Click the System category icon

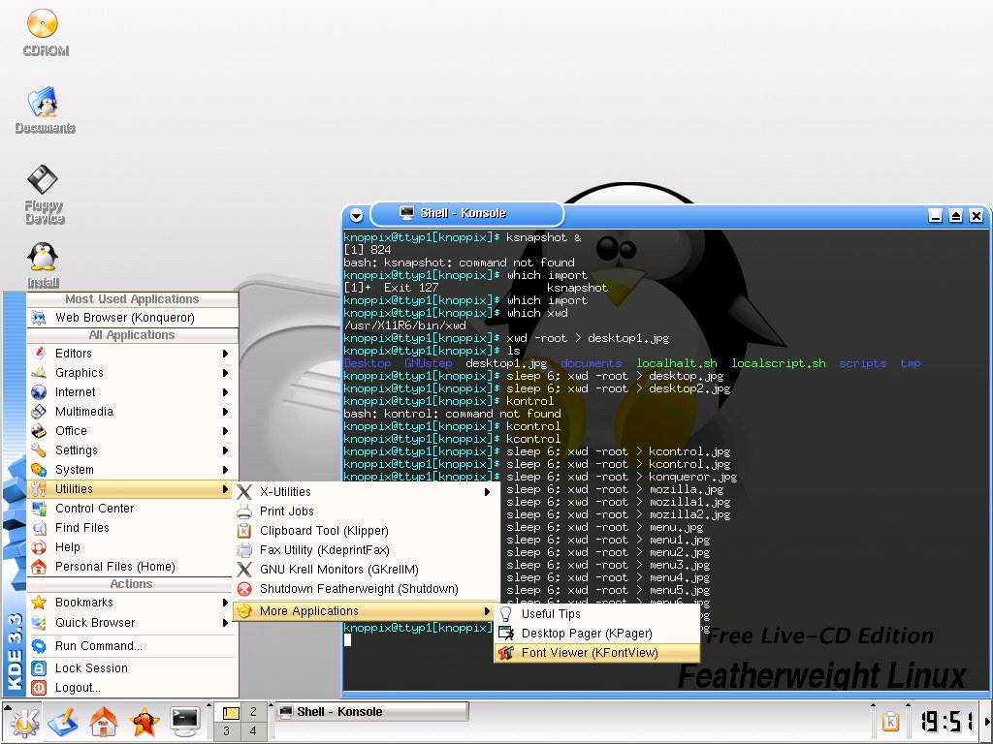point(39,470)
